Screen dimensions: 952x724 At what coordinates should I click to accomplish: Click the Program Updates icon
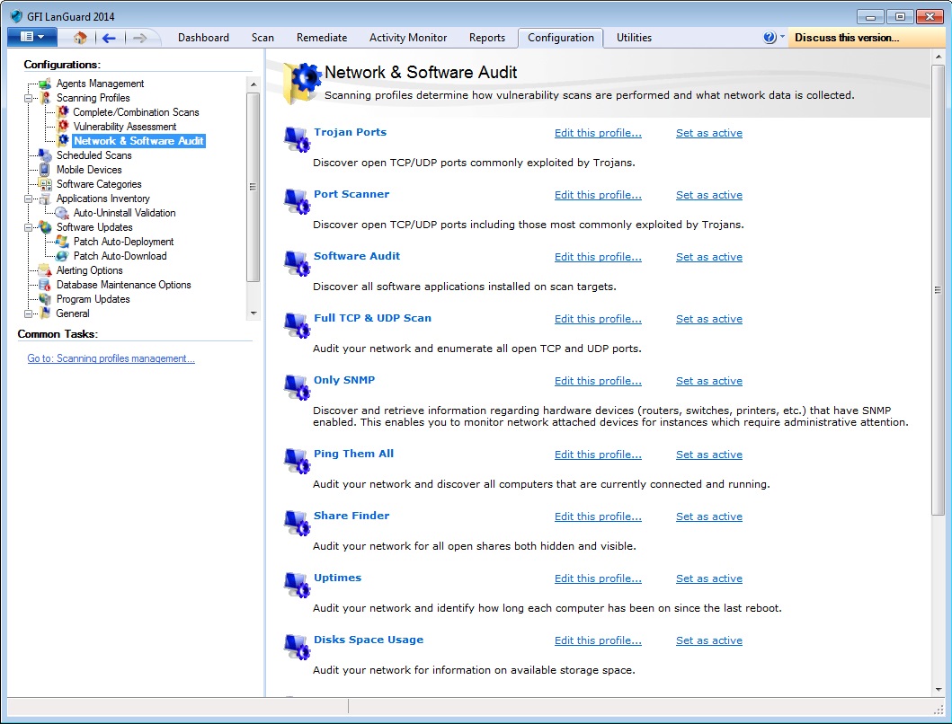(45, 298)
